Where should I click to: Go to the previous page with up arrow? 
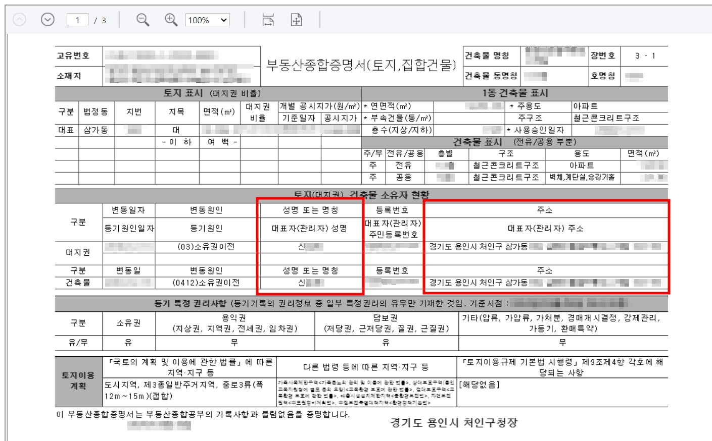[x=19, y=20]
